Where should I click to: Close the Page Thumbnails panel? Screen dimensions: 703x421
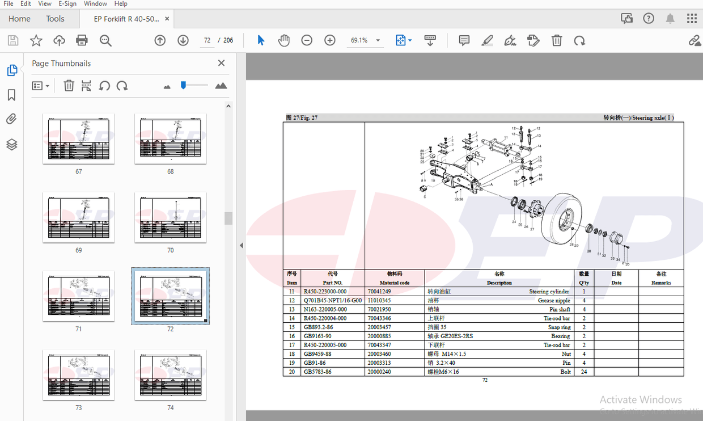pyautogui.click(x=222, y=63)
